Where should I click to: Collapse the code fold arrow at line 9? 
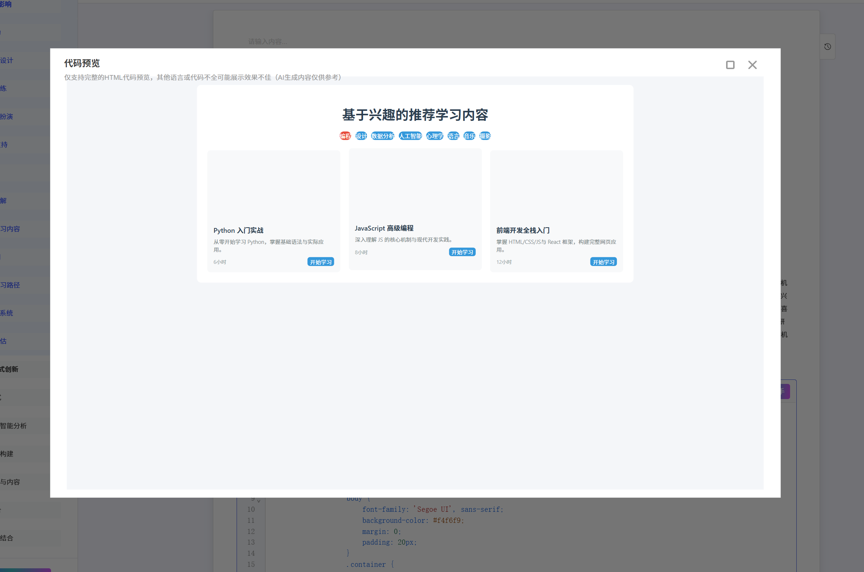259,501
